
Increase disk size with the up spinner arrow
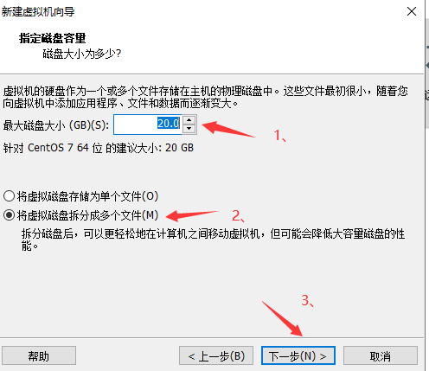point(189,119)
